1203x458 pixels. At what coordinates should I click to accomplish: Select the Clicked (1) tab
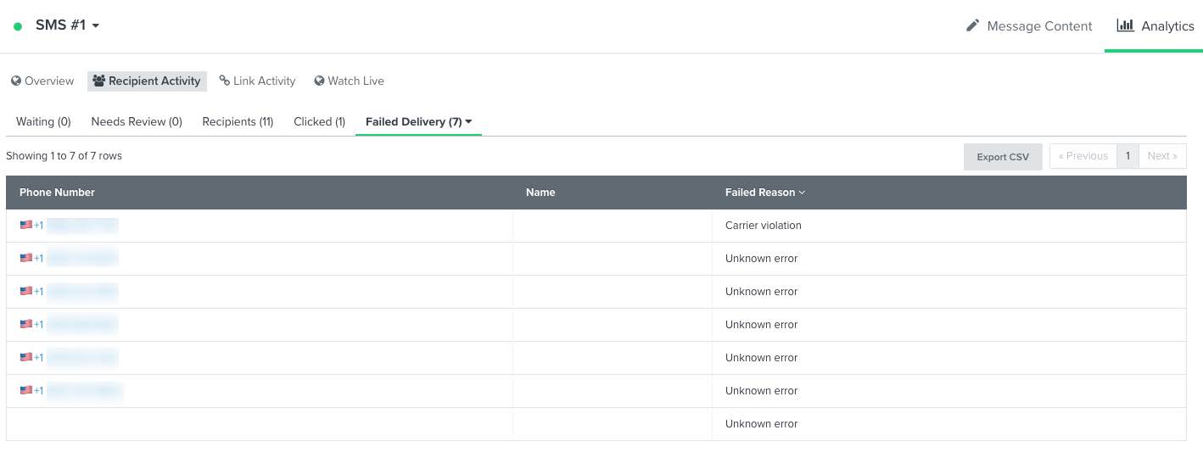click(319, 121)
